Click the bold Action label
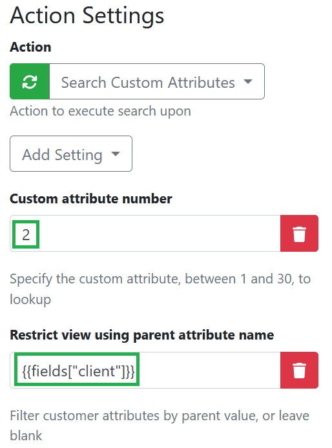Screen dimensions: 332x448 pyautogui.click(x=30, y=47)
